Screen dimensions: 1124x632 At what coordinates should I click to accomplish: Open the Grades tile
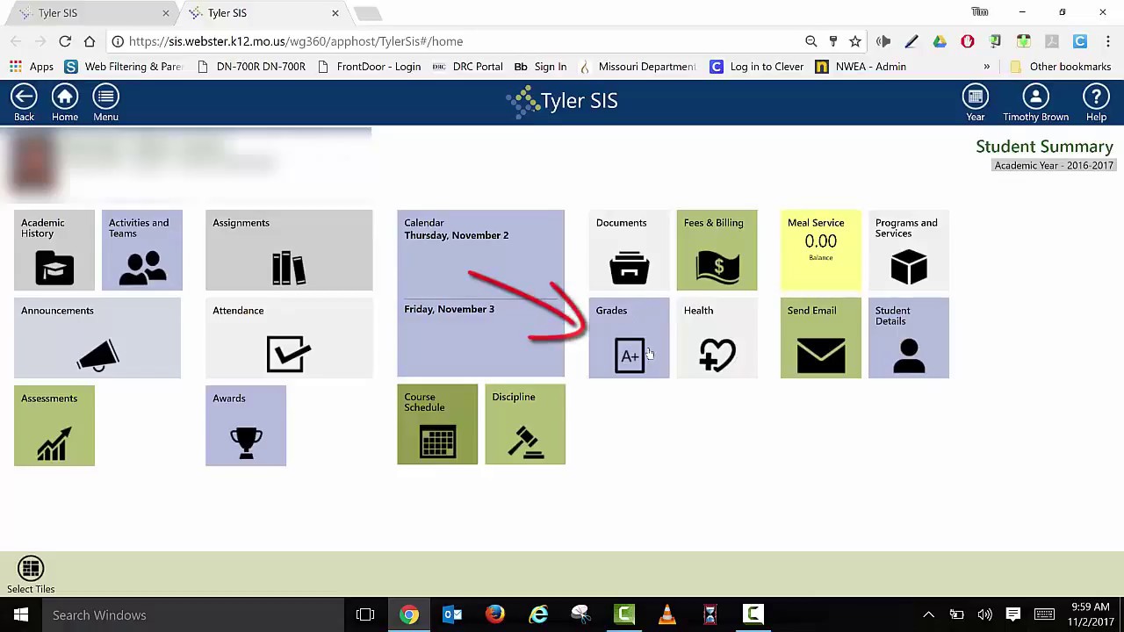[x=629, y=338]
